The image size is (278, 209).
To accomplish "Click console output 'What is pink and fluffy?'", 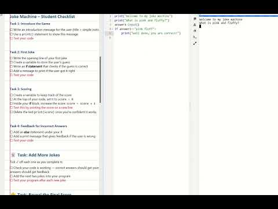I will pyautogui.click(x=219, y=23).
